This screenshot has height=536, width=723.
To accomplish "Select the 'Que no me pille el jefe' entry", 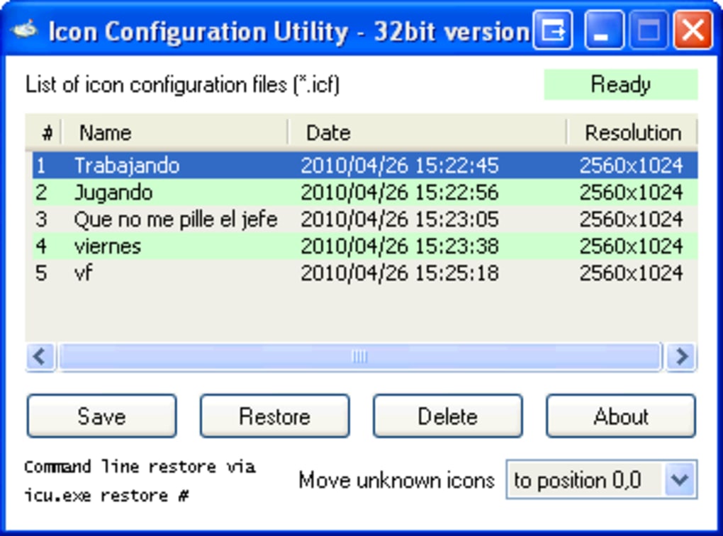I will (x=213, y=219).
